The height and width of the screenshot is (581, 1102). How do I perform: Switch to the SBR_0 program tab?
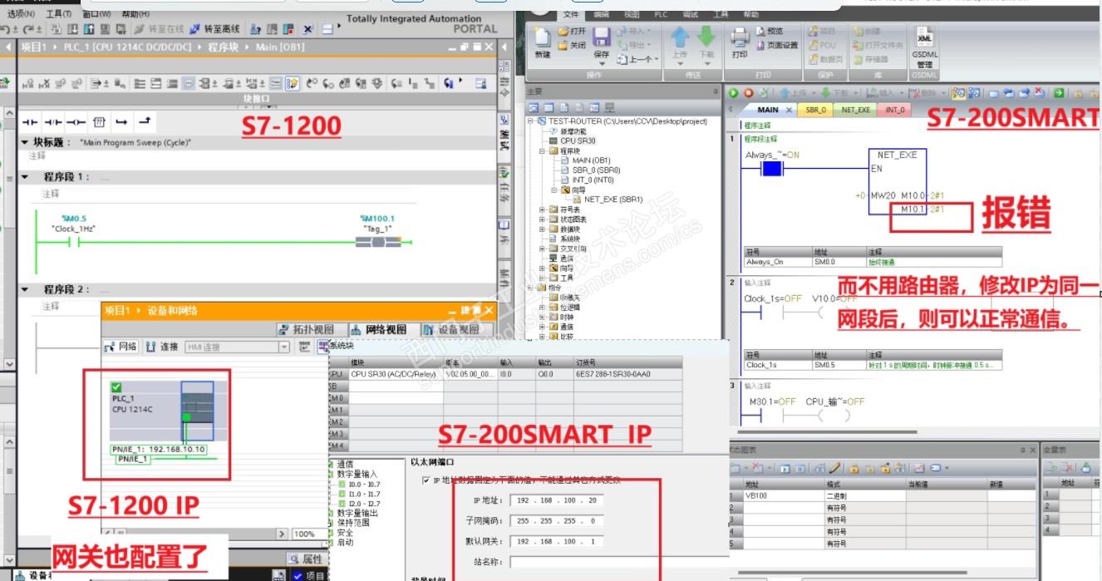pyautogui.click(x=816, y=110)
